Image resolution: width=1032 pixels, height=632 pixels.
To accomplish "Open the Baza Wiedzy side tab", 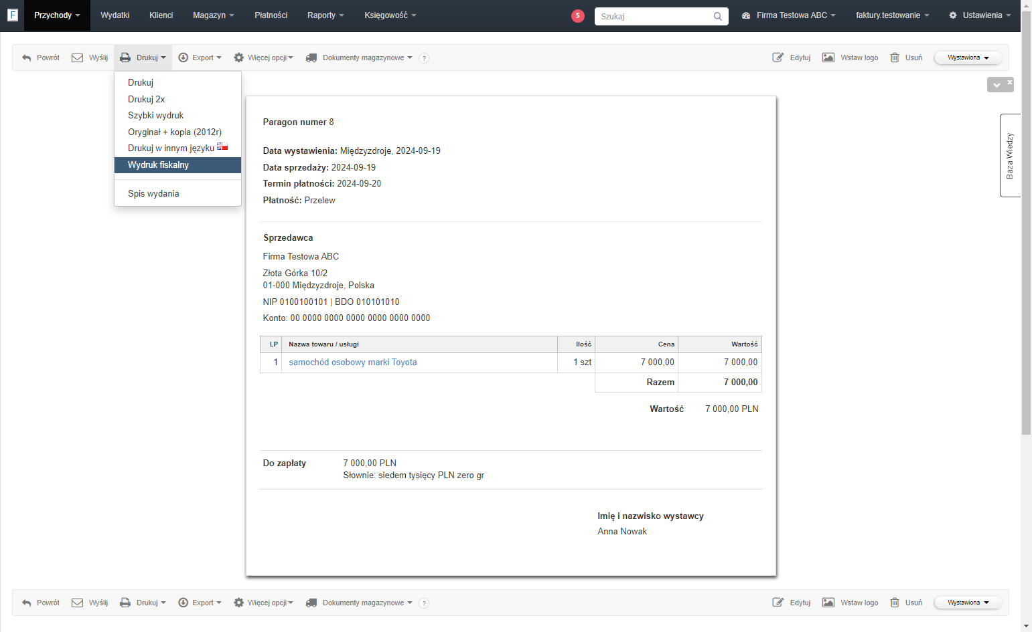I will tap(1010, 155).
